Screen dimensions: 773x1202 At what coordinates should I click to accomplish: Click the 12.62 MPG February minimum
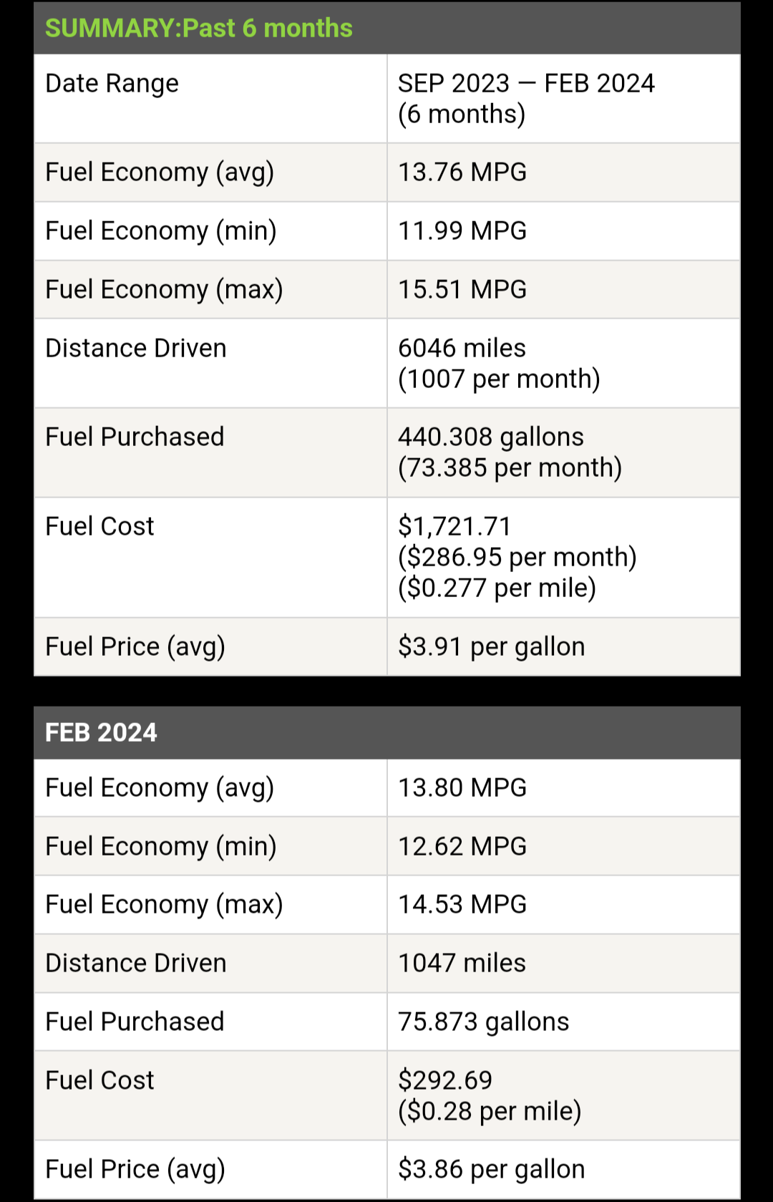click(462, 846)
